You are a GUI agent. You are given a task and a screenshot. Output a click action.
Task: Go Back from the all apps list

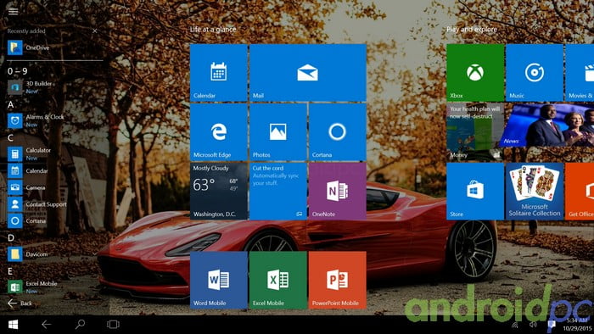pyautogui.click(x=20, y=303)
